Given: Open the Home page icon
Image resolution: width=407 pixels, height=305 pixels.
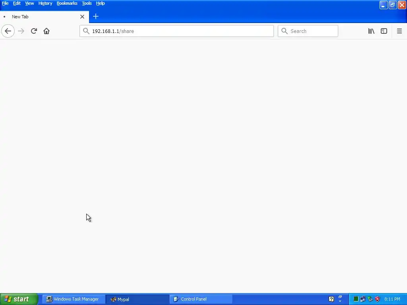Looking at the screenshot, I should (47, 31).
